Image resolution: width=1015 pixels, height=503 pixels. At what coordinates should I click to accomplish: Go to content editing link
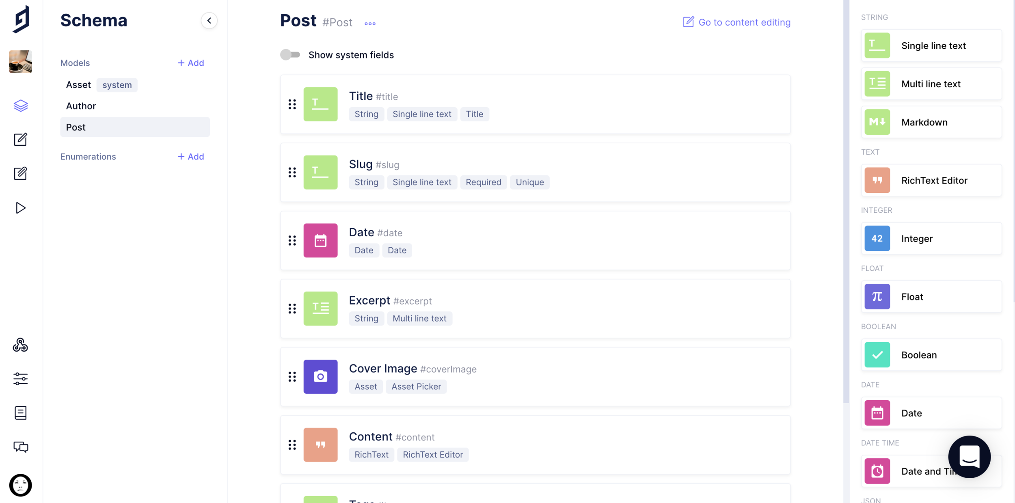click(x=737, y=22)
